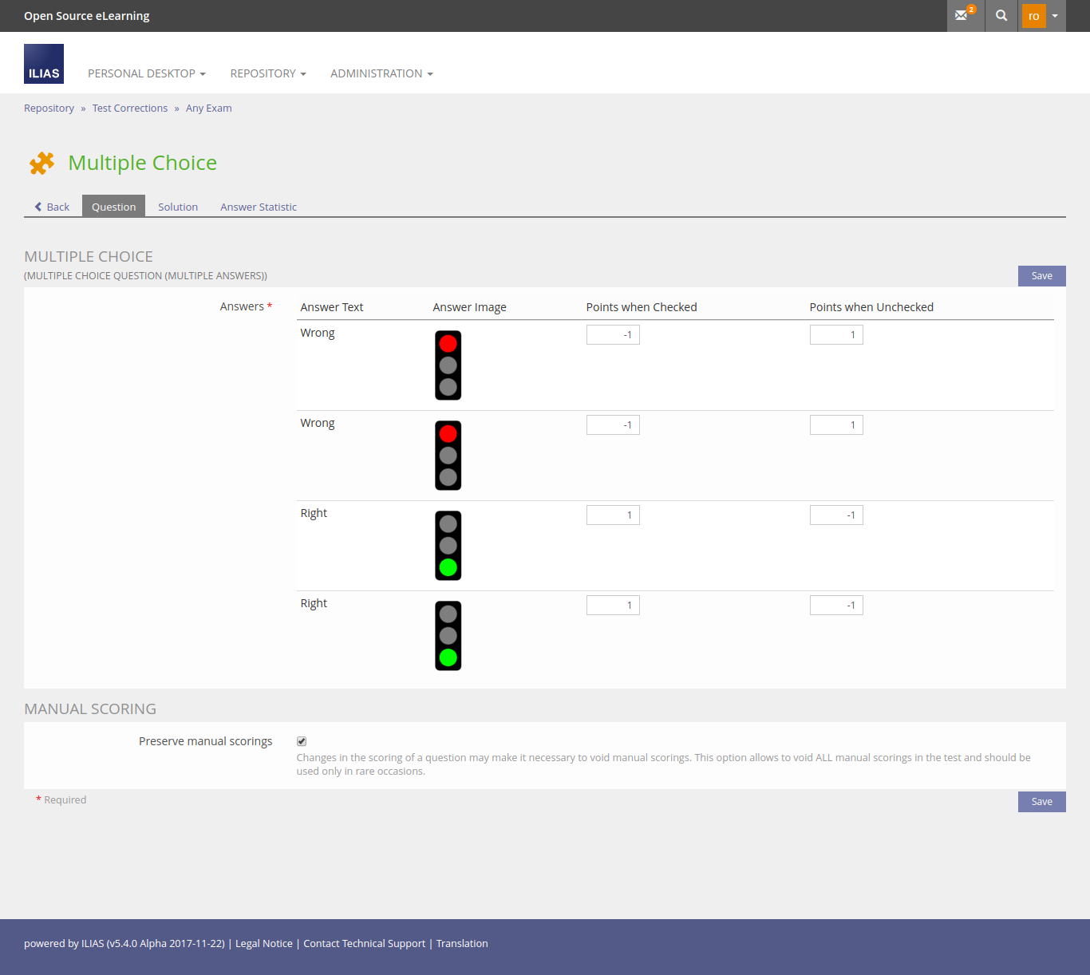
Task: Open the Answer Statistic tab
Action: (259, 207)
